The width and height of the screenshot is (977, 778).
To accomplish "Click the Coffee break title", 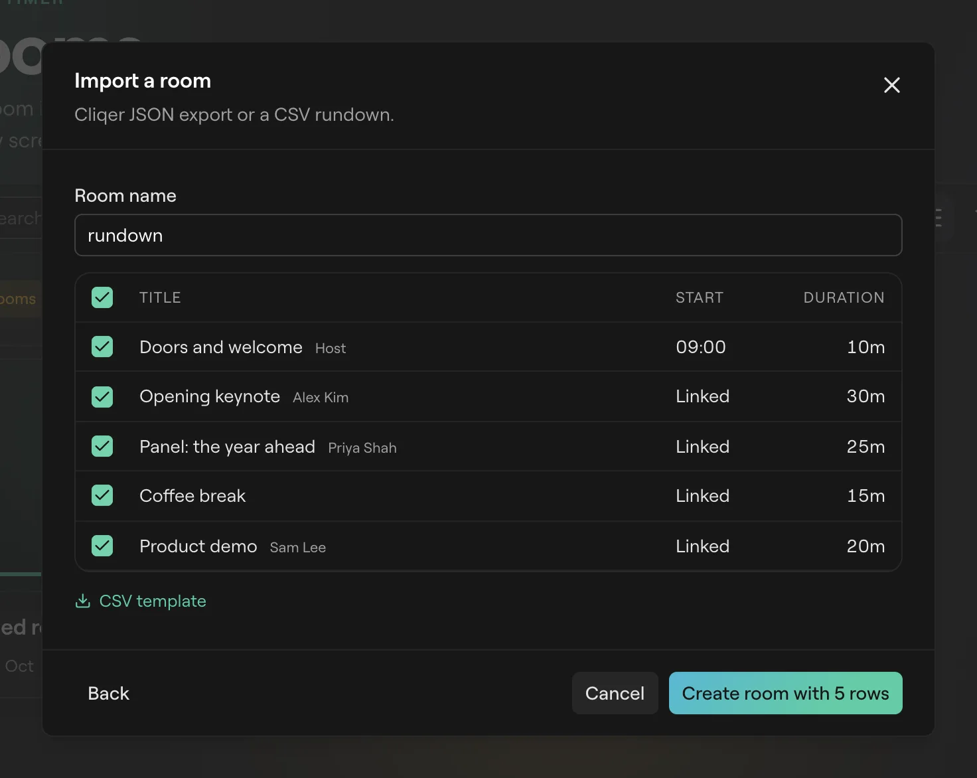I will [192, 496].
